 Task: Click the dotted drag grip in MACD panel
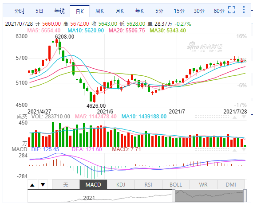[212, 150]
